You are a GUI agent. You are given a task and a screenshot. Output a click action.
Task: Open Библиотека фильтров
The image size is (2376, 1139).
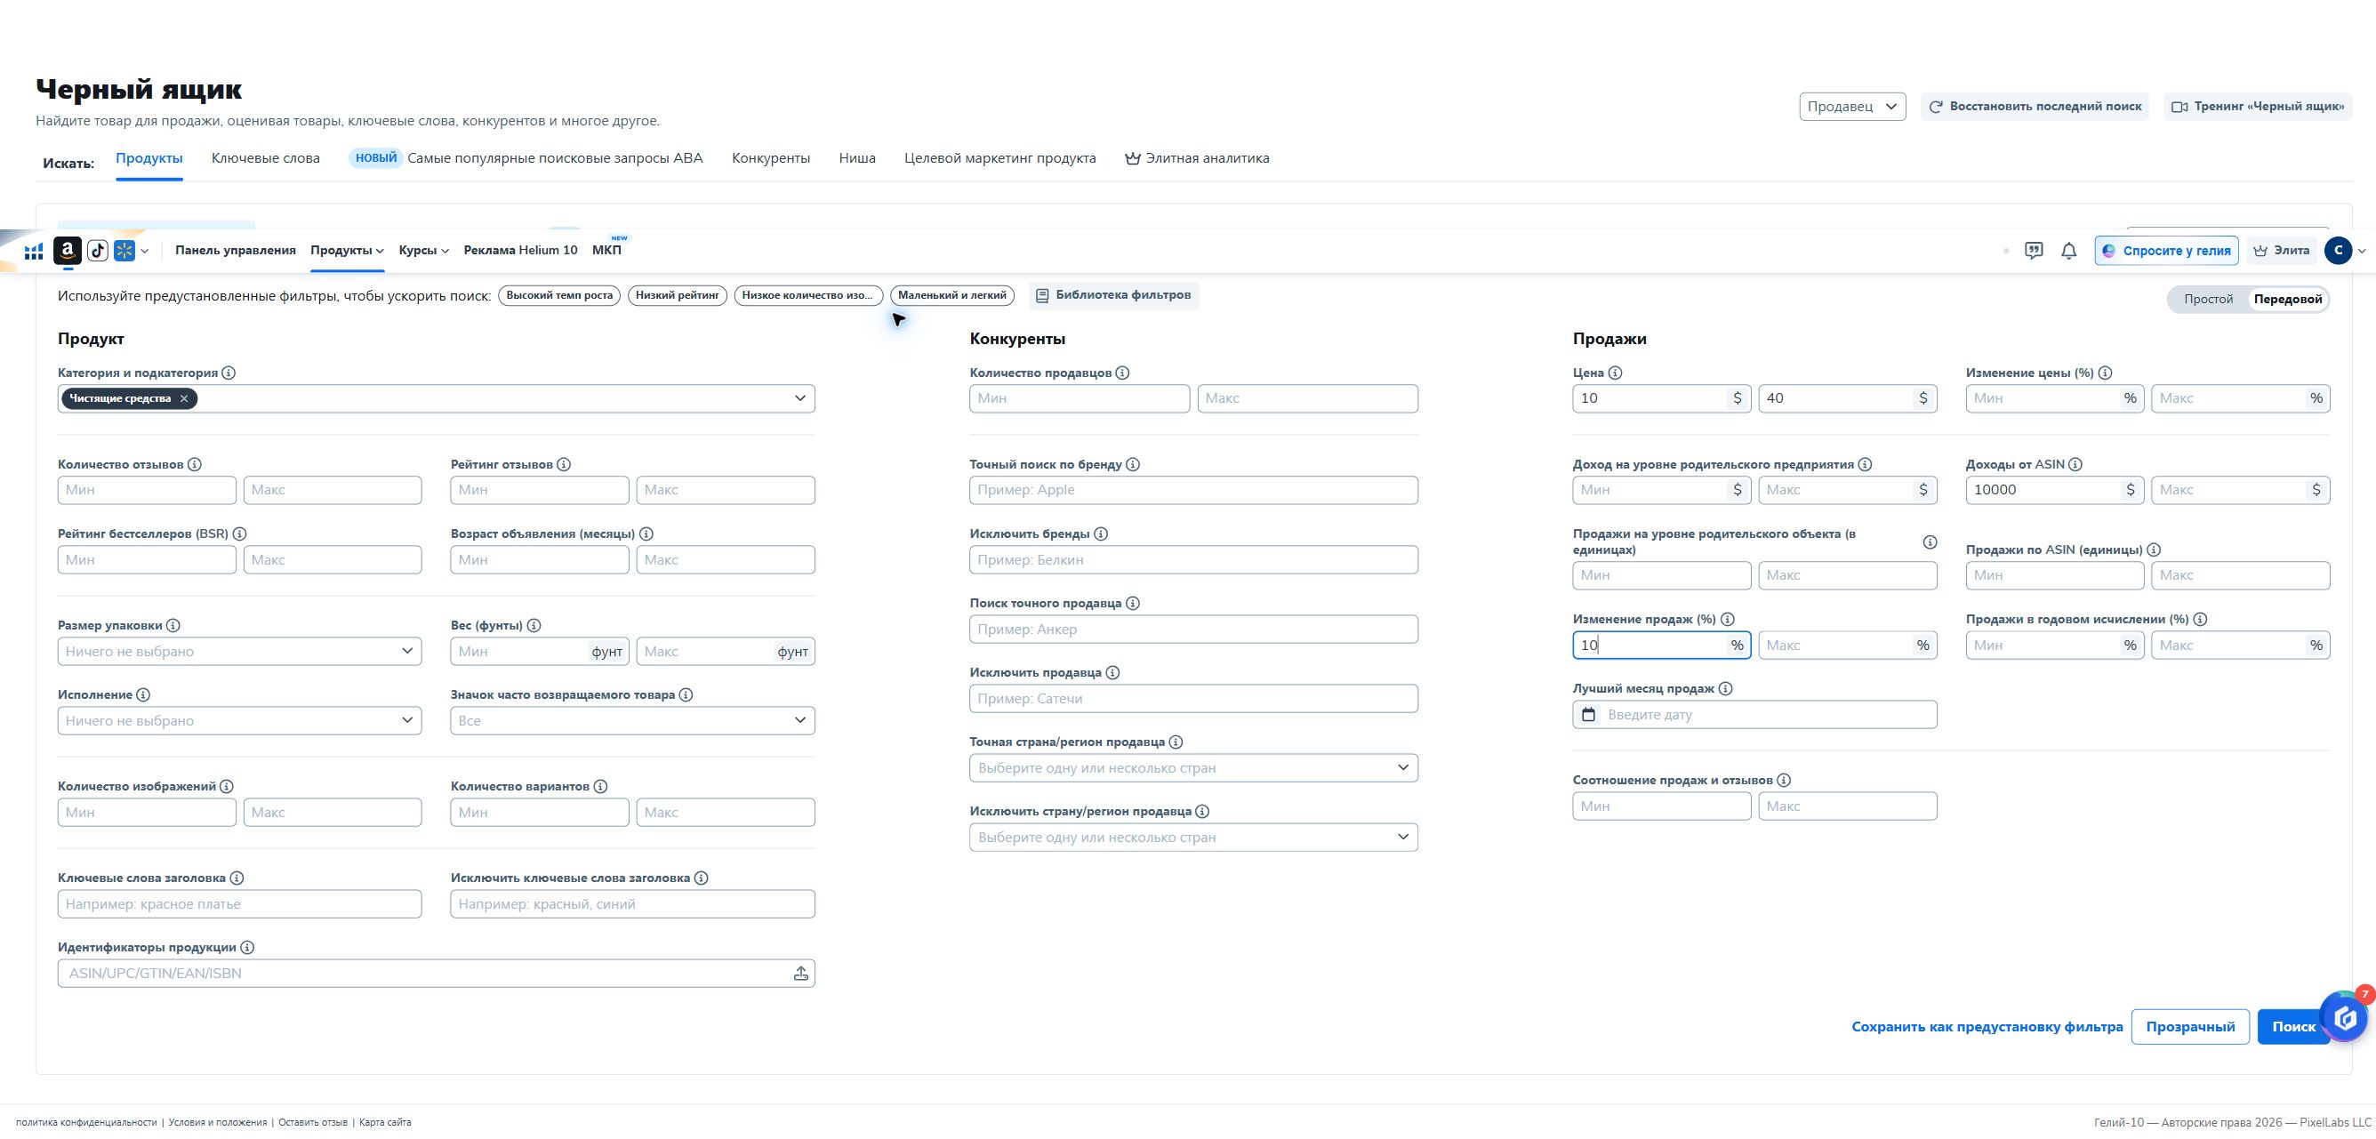click(1113, 295)
